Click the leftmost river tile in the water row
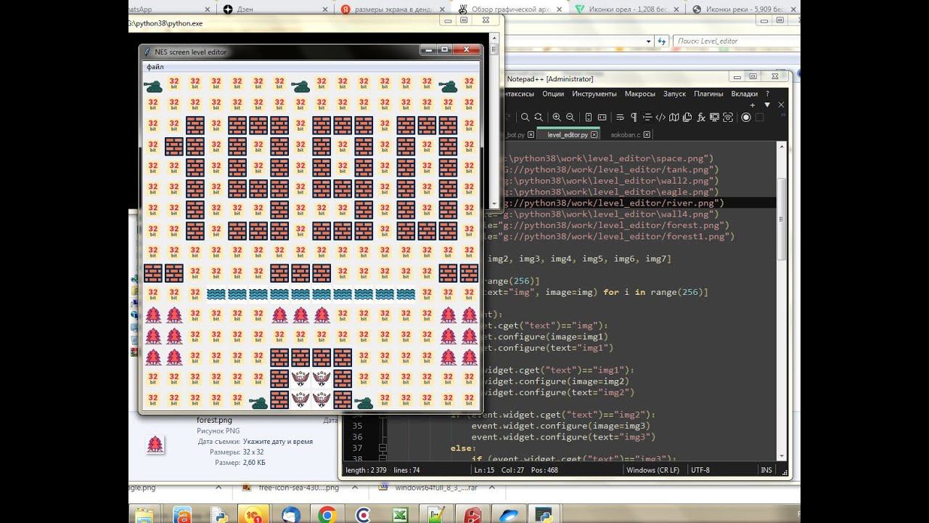Screen dimensions: 929x523 click(x=216, y=294)
